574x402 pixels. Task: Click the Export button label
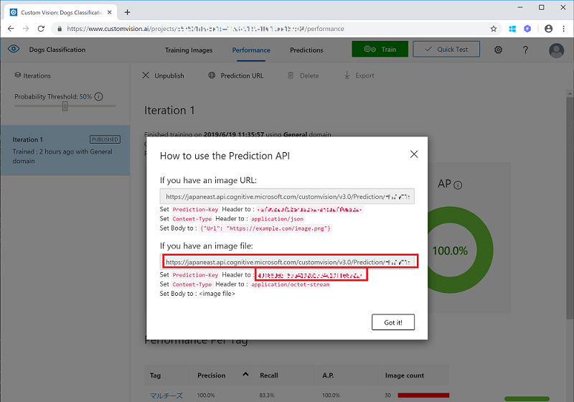coord(364,75)
